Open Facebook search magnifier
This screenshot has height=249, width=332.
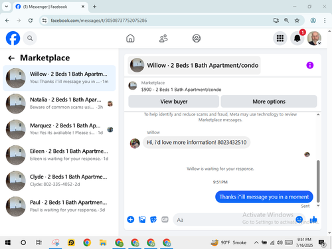tap(30, 39)
